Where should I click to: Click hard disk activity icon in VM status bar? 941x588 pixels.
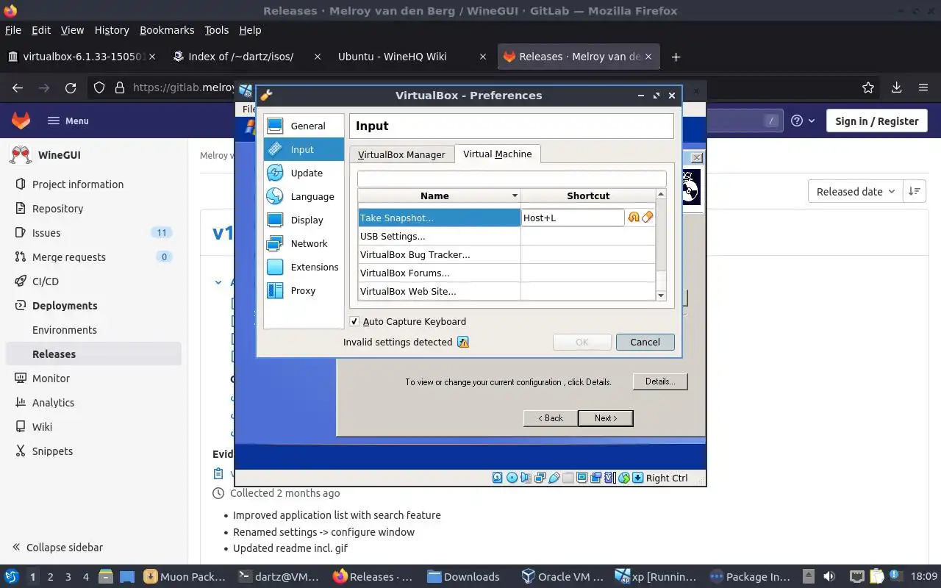pyautogui.click(x=498, y=478)
